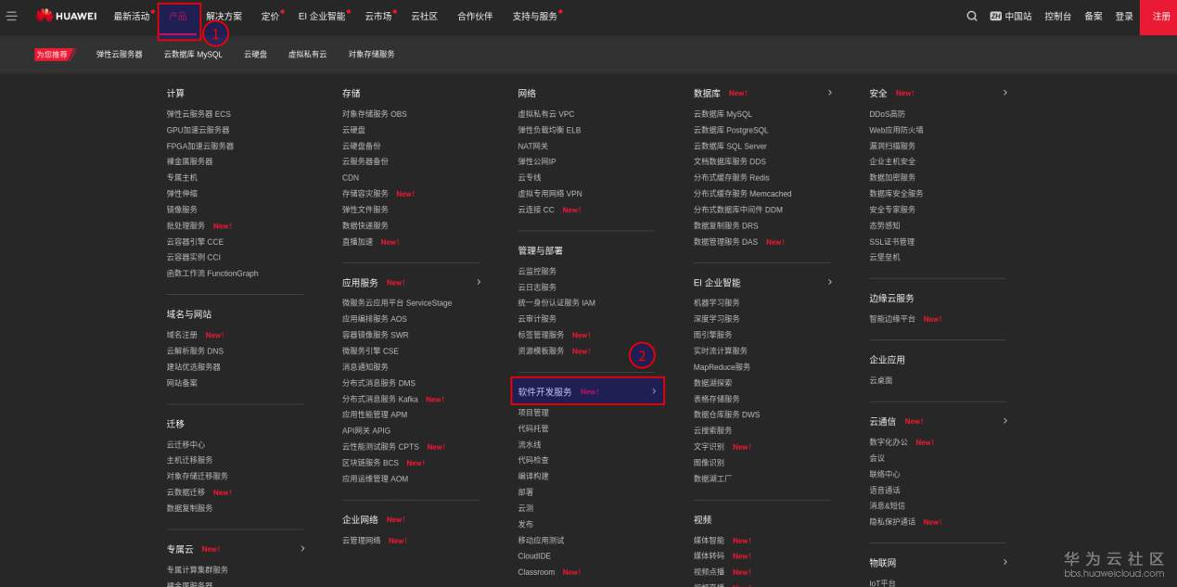This screenshot has height=587, width=1177.
Task: Open the search function
Action: point(971,16)
